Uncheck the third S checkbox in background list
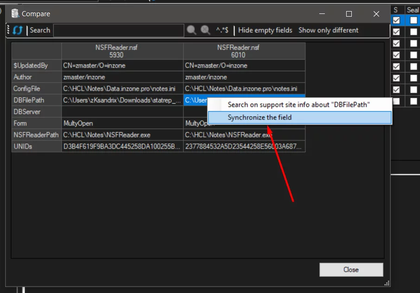The height and width of the screenshot is (293, 420). [x=396, y=43]
